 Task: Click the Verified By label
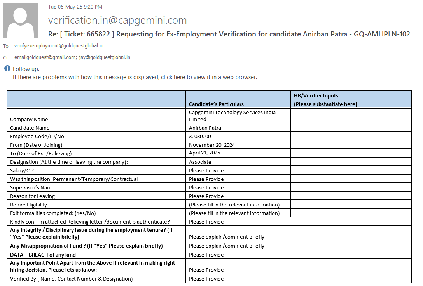71,279
